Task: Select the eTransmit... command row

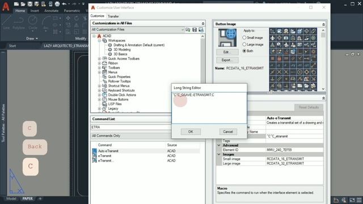Action: click(x=146, y=160)
